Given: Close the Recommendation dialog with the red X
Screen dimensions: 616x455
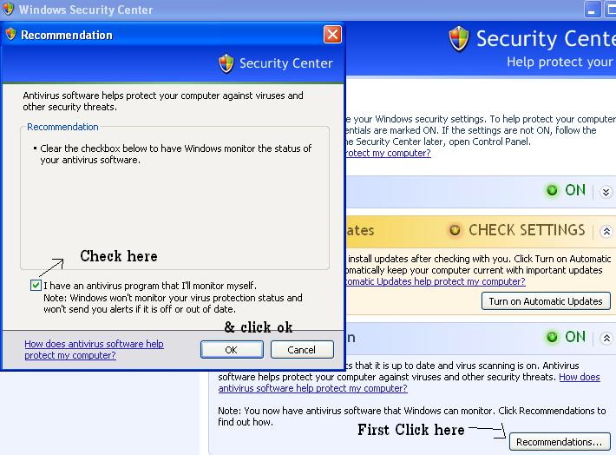Looking at the screenshot, I should click(x=332, y=35).
